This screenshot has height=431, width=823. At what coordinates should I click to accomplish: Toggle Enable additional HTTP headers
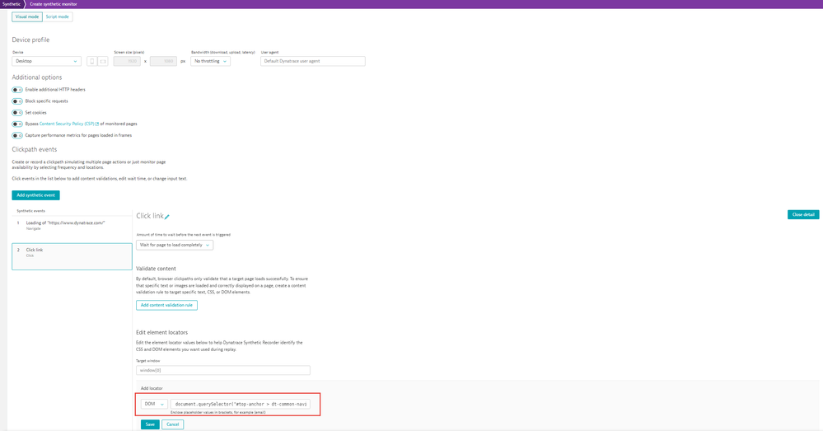[x=17, y=90]
